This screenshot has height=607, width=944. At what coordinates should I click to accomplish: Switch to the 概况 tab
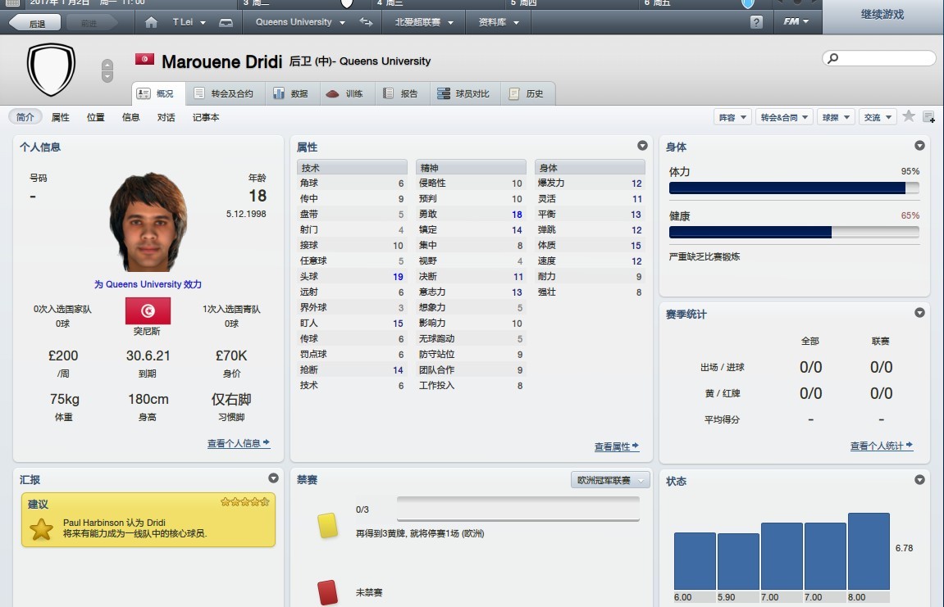point(158,94)
